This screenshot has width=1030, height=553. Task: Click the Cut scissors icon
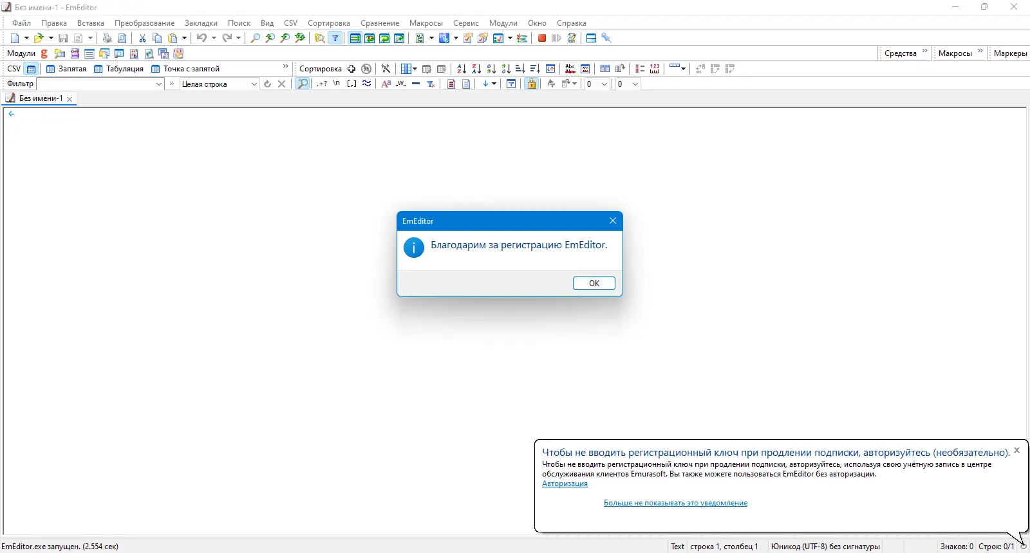142,38
